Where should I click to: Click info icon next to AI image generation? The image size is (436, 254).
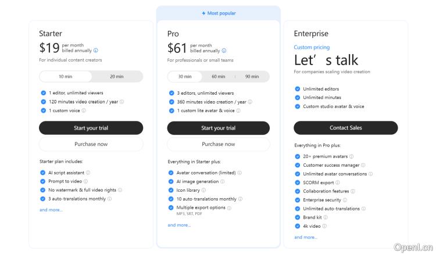point(224,181)
